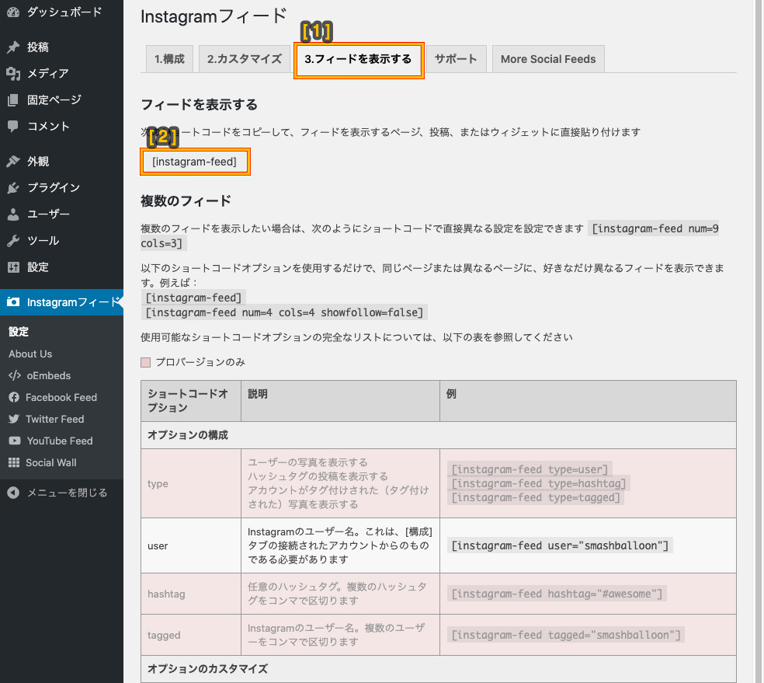Click the pink プロバージョンのみ legend swatch
Viewport: 764px width, 683px height.
pyautogui.click(x=145, y=362)
